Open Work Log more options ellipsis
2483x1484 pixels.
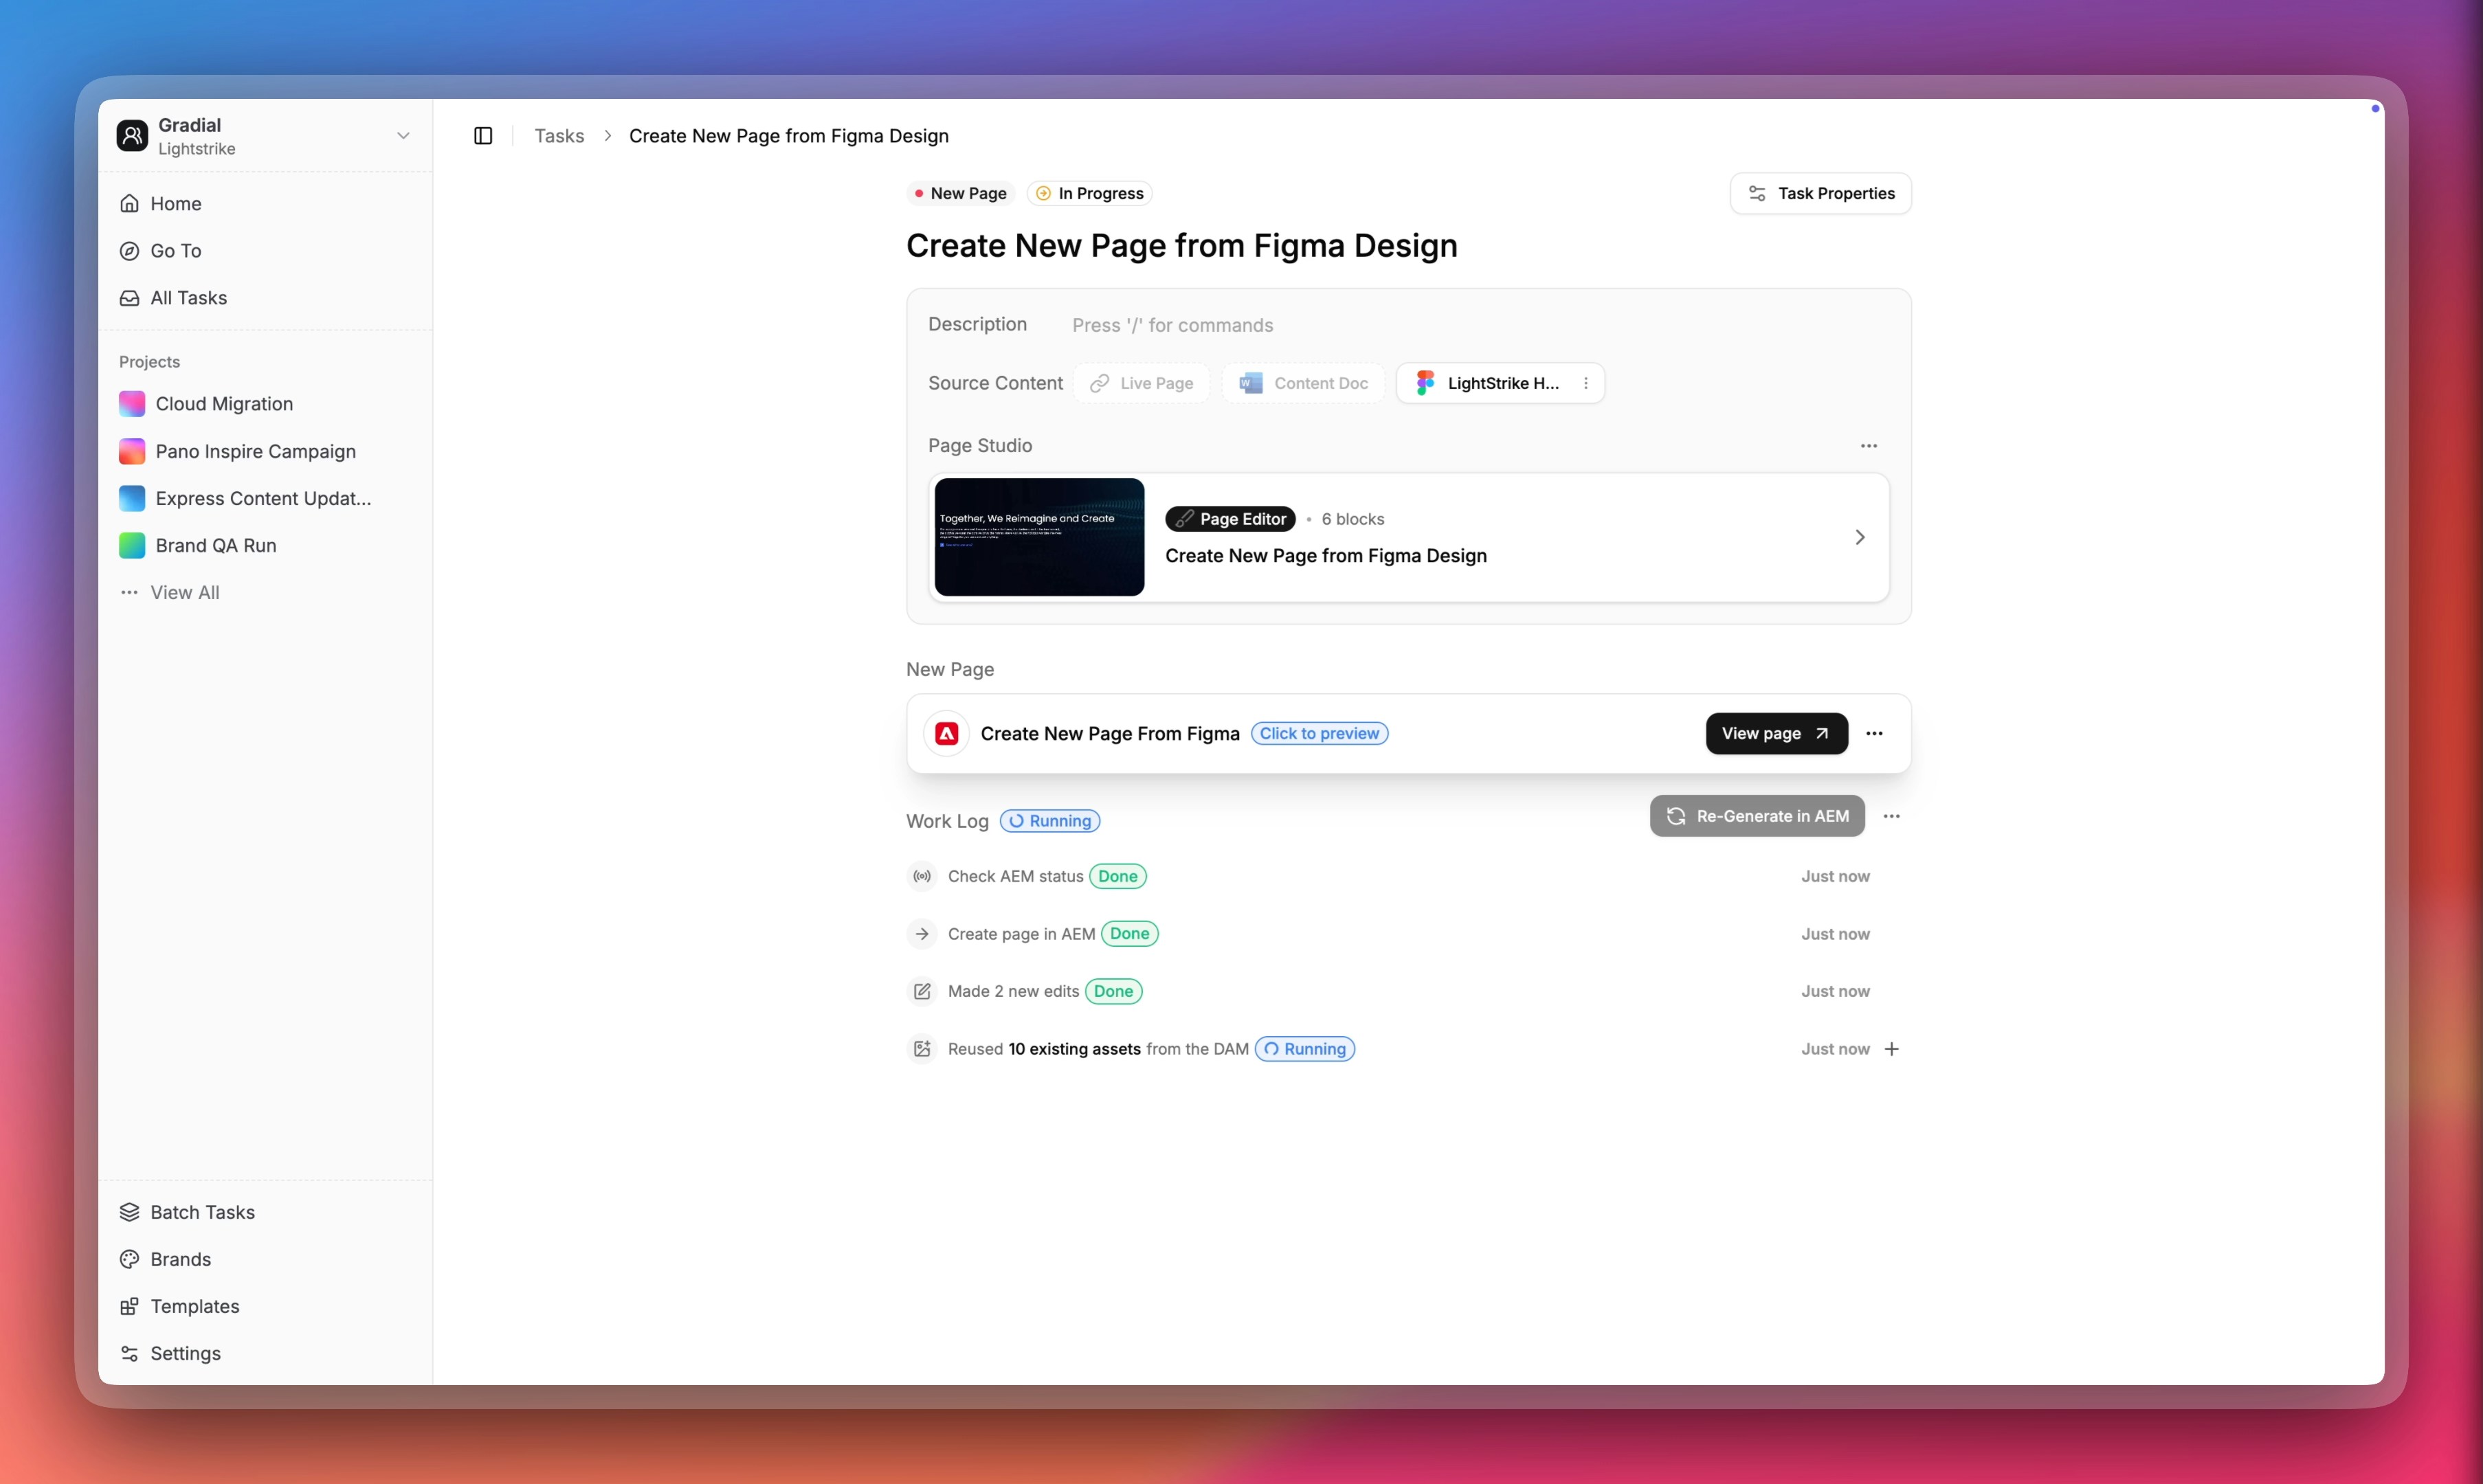1891,816
